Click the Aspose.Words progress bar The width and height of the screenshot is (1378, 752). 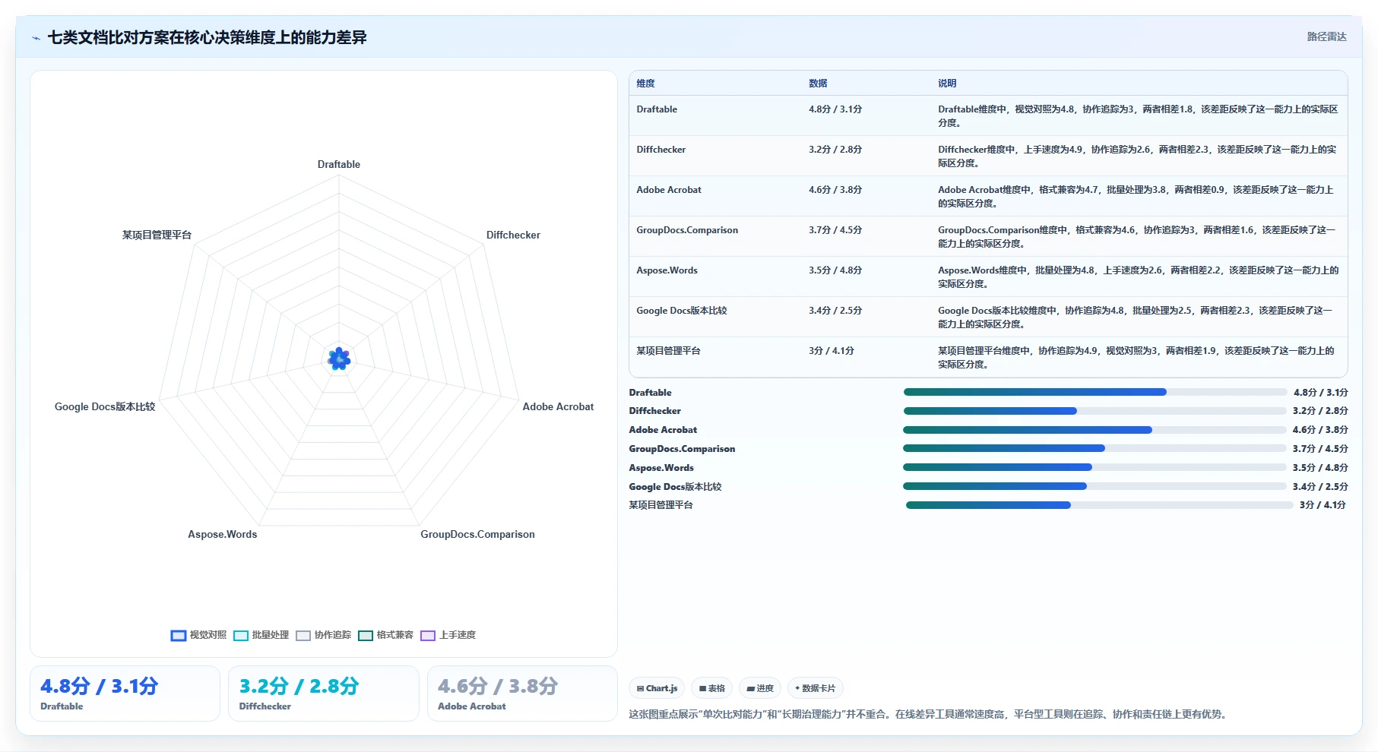[x=1094, y=467]
